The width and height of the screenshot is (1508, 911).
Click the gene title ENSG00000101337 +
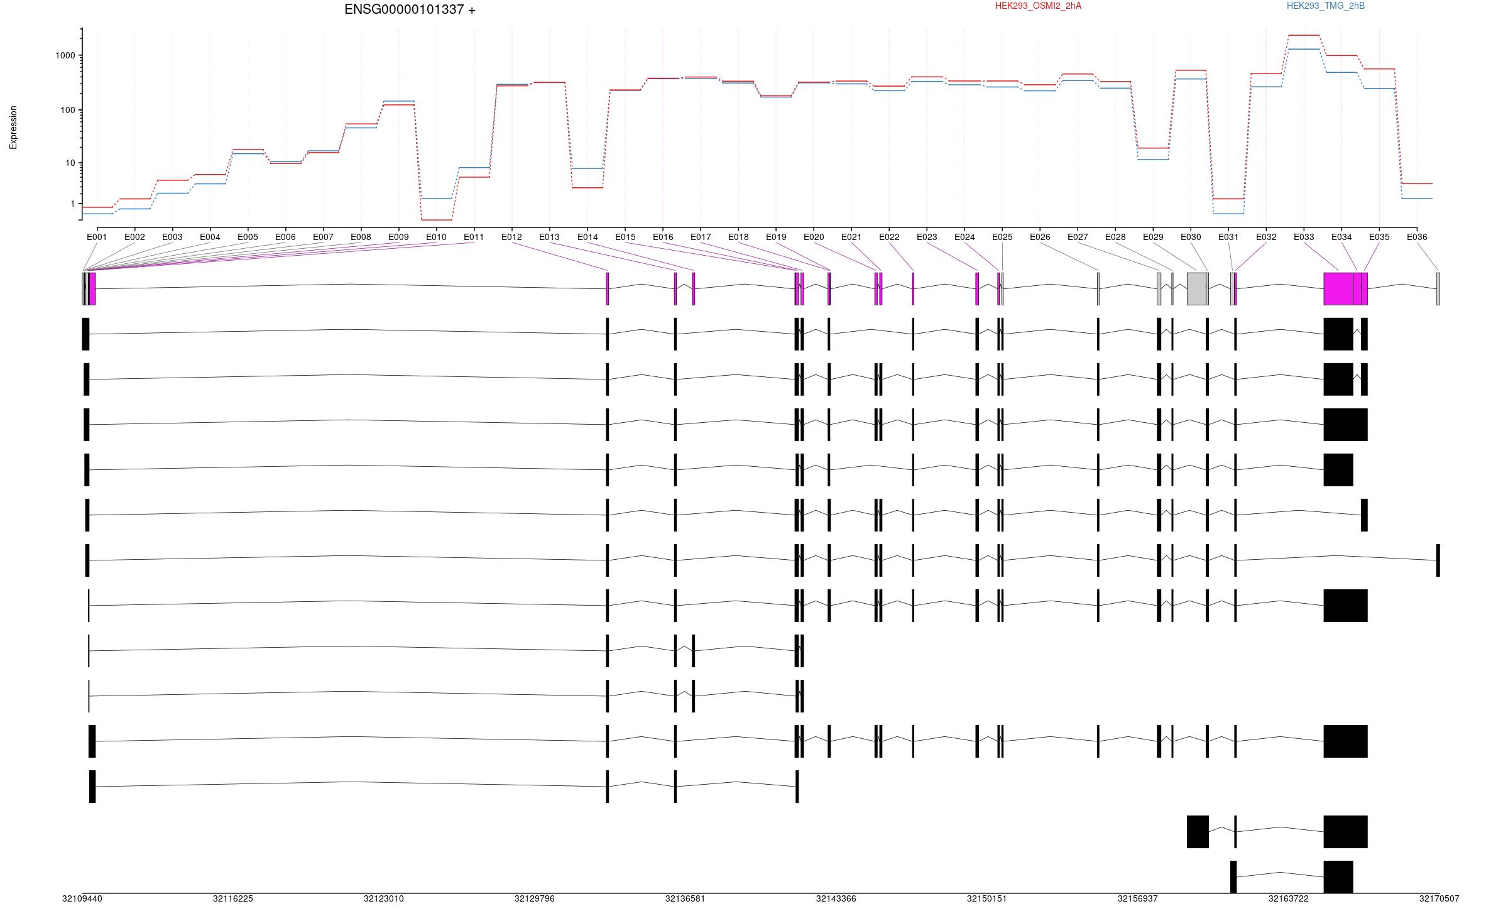pyautogui.click(x=410, y=9)
